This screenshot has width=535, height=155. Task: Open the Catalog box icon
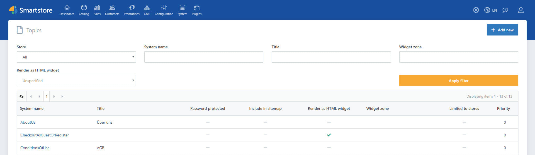[x=84, y=8]
